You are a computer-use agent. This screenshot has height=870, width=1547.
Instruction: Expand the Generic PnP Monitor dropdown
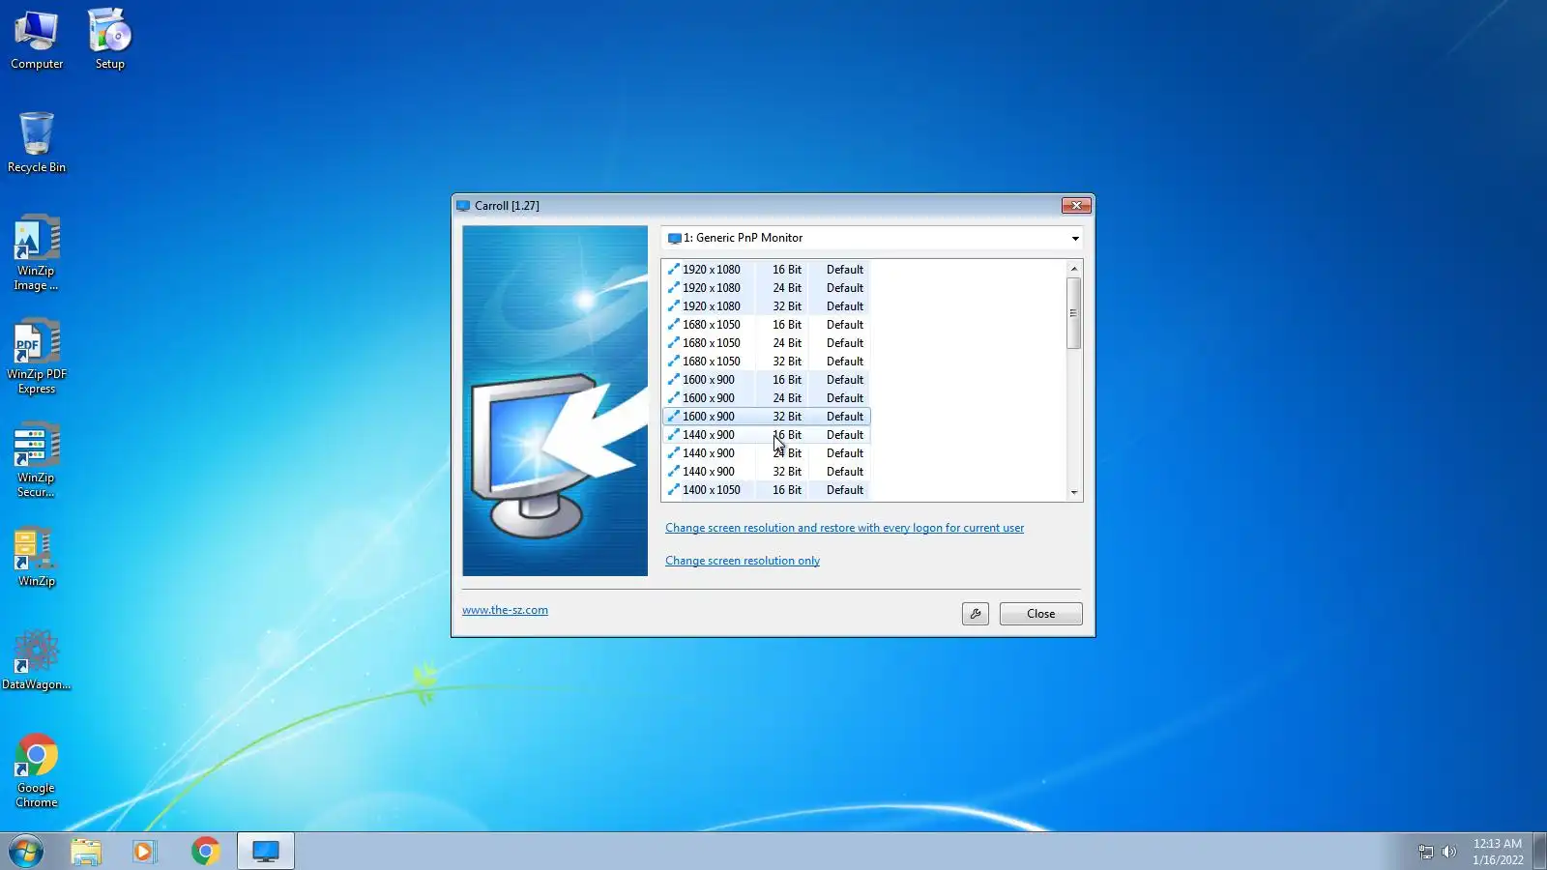coord(1074,239)
